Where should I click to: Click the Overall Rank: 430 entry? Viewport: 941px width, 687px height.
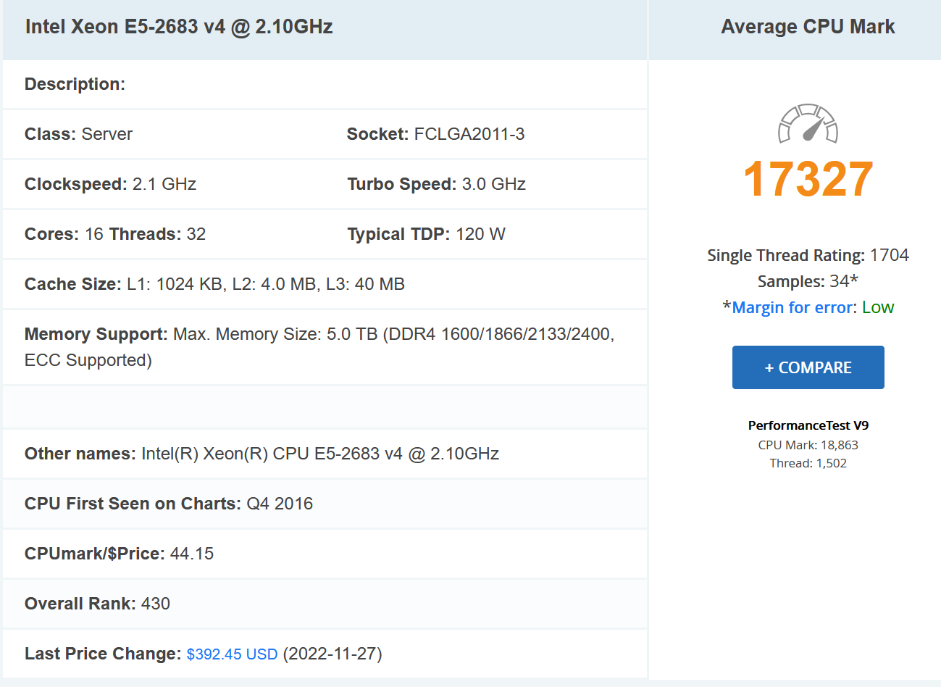(x=97, y=604)
